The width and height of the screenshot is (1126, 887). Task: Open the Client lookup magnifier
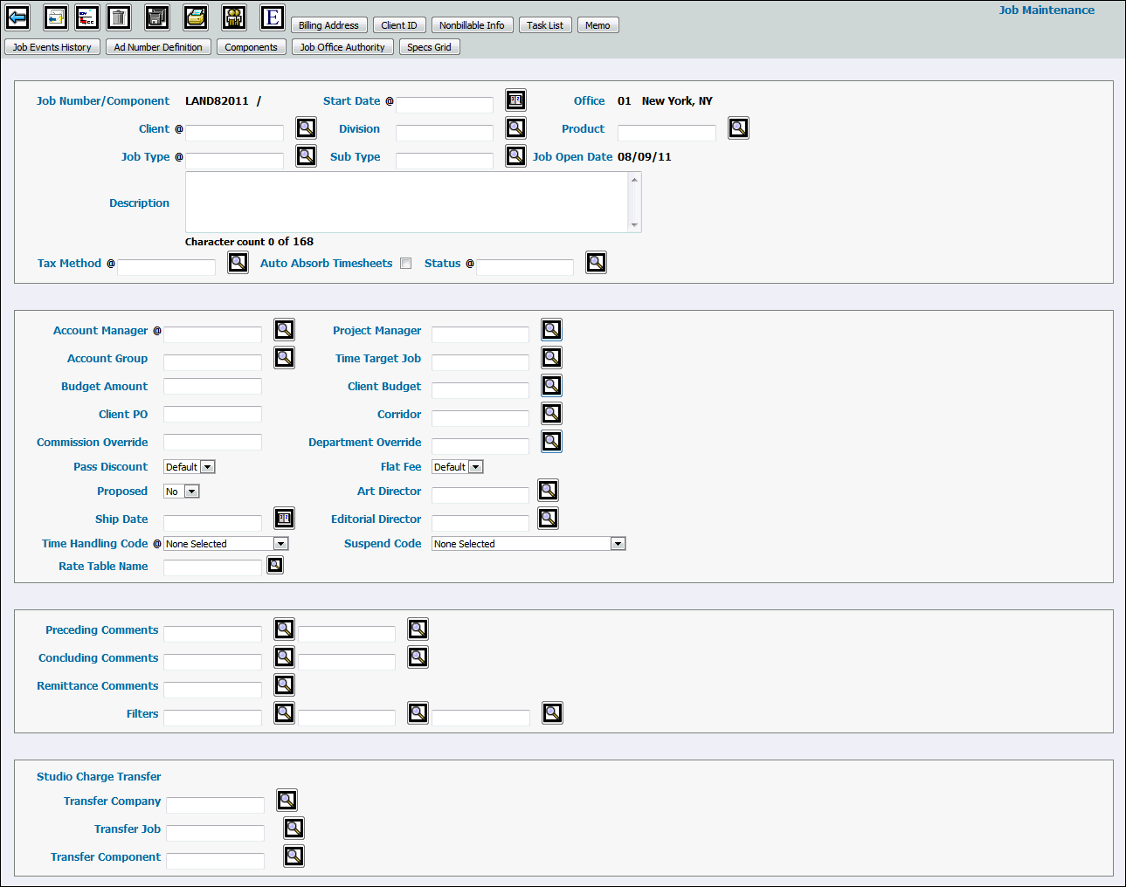click(x=306, y=128)
